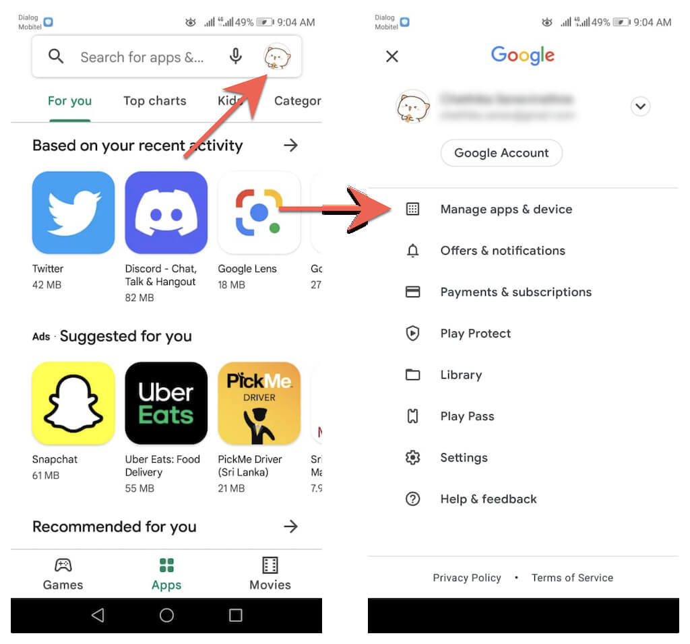Open the Movies bottom tab
The width and height of the screenshot is (690, 644).
click(x=270, y=574)
